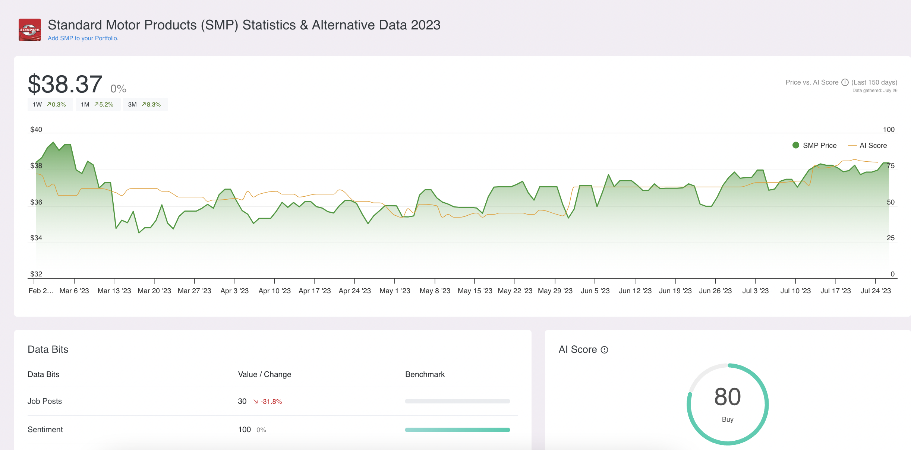Viewport: 911px width, 450px height.
Task: Open the Add SMP to your Portfolio link
Action: pos(83,38)
